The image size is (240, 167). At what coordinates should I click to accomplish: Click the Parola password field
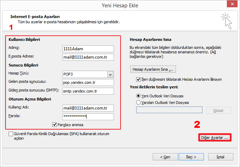(88, 116)
